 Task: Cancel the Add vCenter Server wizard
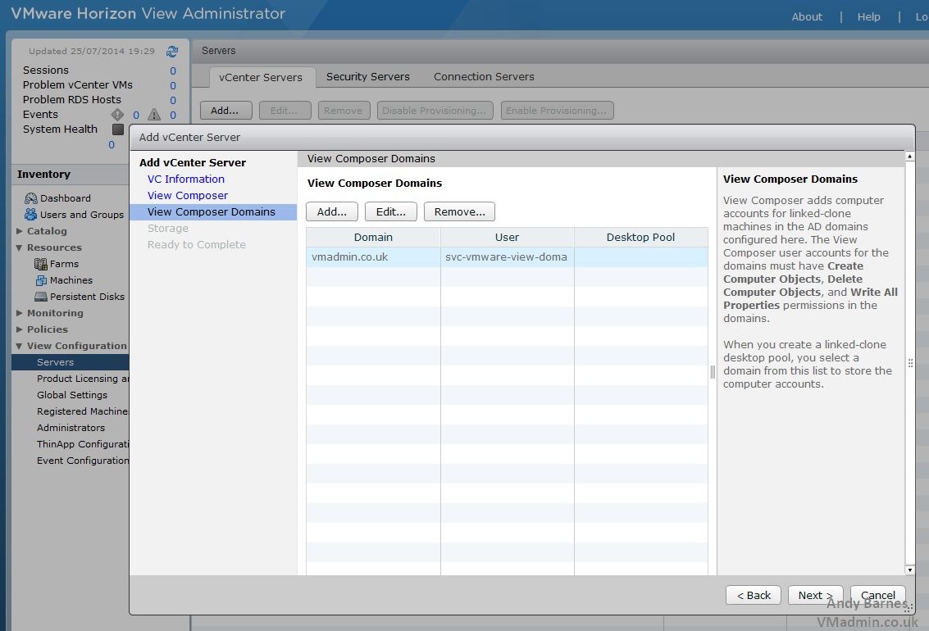coord(878,596)
